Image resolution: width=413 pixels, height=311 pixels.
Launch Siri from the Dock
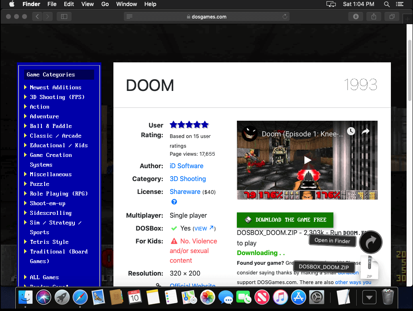point(44,297)
